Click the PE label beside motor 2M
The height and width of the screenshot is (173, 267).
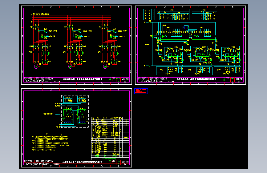[75, 64]
